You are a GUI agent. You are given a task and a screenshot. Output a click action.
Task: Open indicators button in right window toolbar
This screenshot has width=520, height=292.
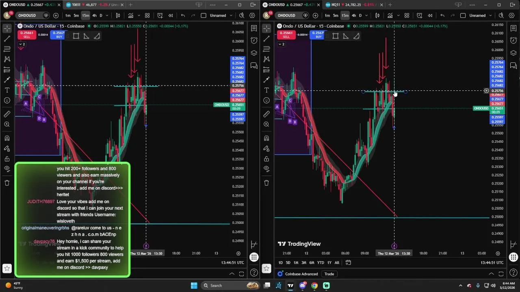390,15
